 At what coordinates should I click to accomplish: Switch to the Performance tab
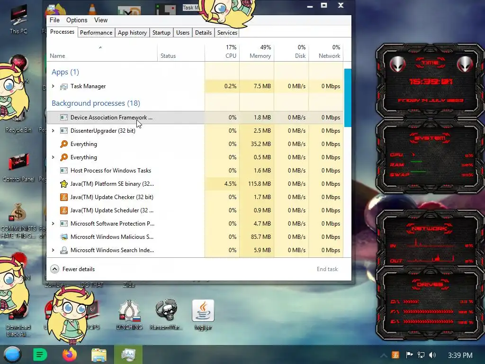click(96, 33)
